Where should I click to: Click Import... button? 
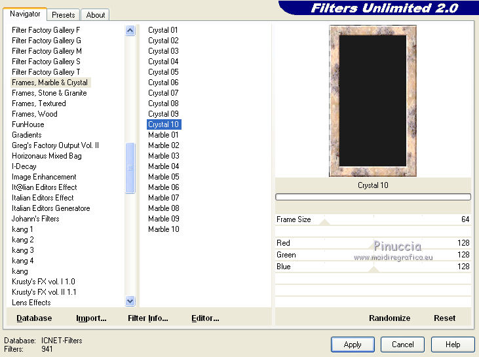(91, 318)
